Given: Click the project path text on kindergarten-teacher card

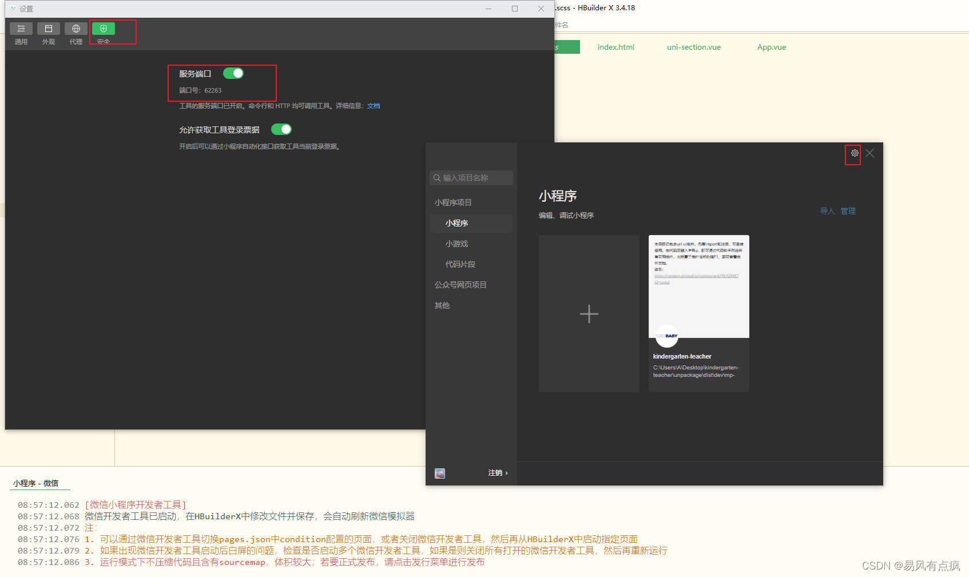Looking at the screenshot, I should (696, 371).
